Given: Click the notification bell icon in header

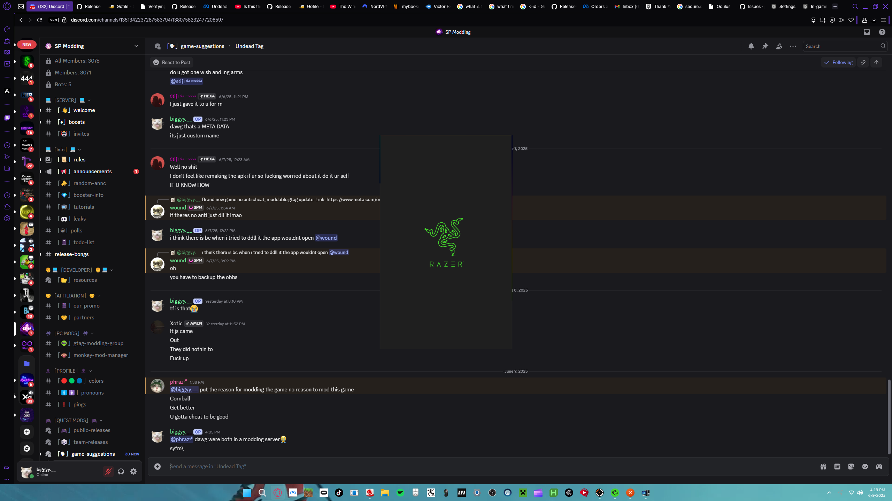Looking at the screenshot, I should 751,46.
